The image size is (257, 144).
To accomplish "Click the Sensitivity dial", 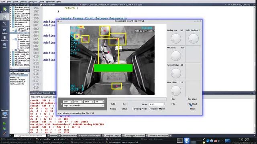I will pos(176,73).
